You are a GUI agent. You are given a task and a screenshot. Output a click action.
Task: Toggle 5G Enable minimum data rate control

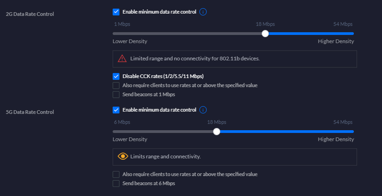pyautogui.click(x=116, y=110)
